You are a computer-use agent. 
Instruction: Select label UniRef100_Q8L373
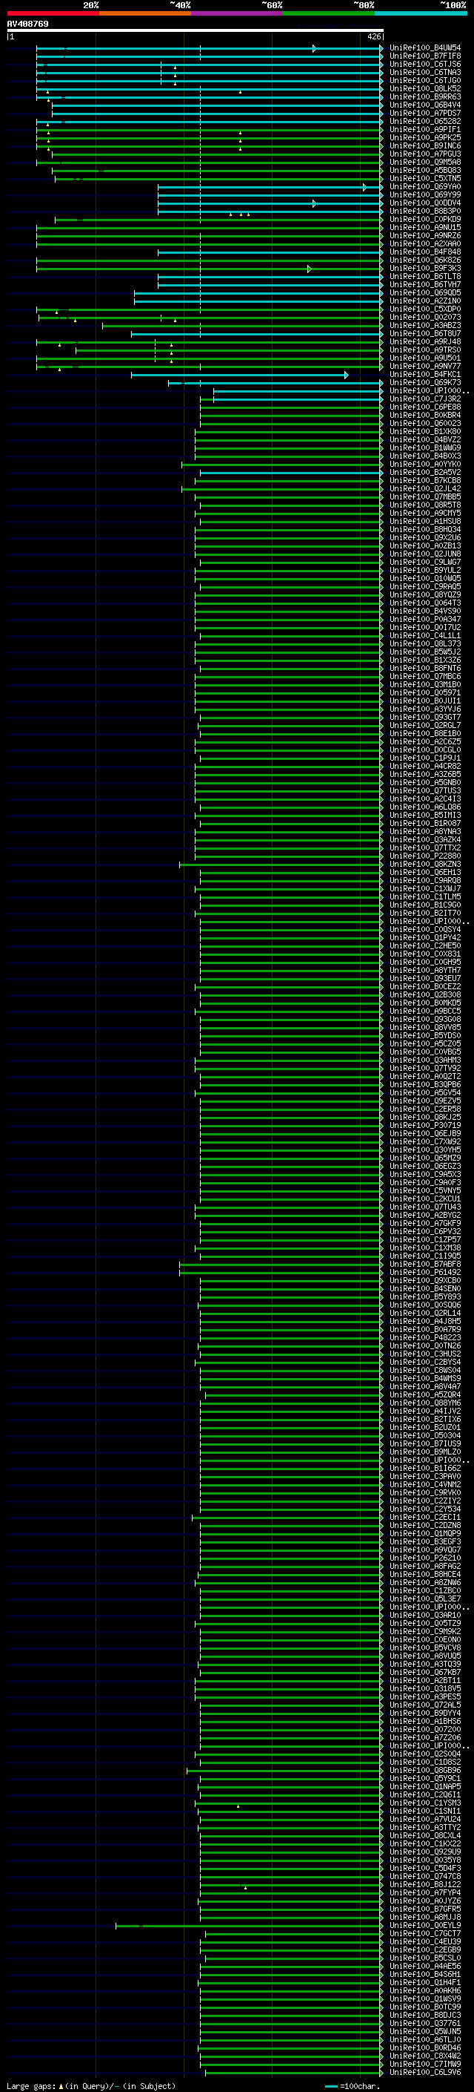pos(424,643)
